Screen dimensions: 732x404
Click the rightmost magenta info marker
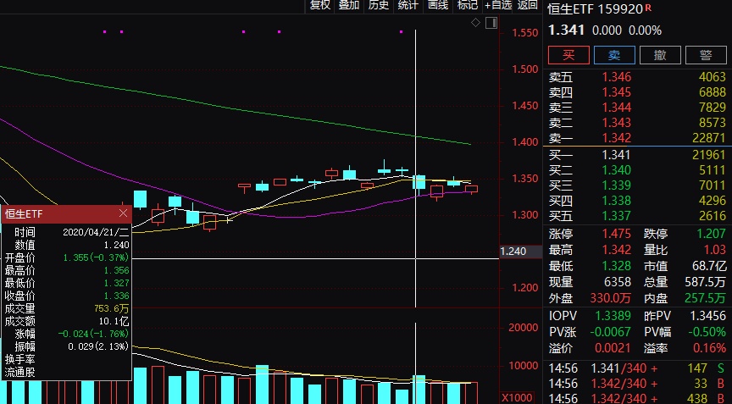pyautogui.click(x=401, y=31)
